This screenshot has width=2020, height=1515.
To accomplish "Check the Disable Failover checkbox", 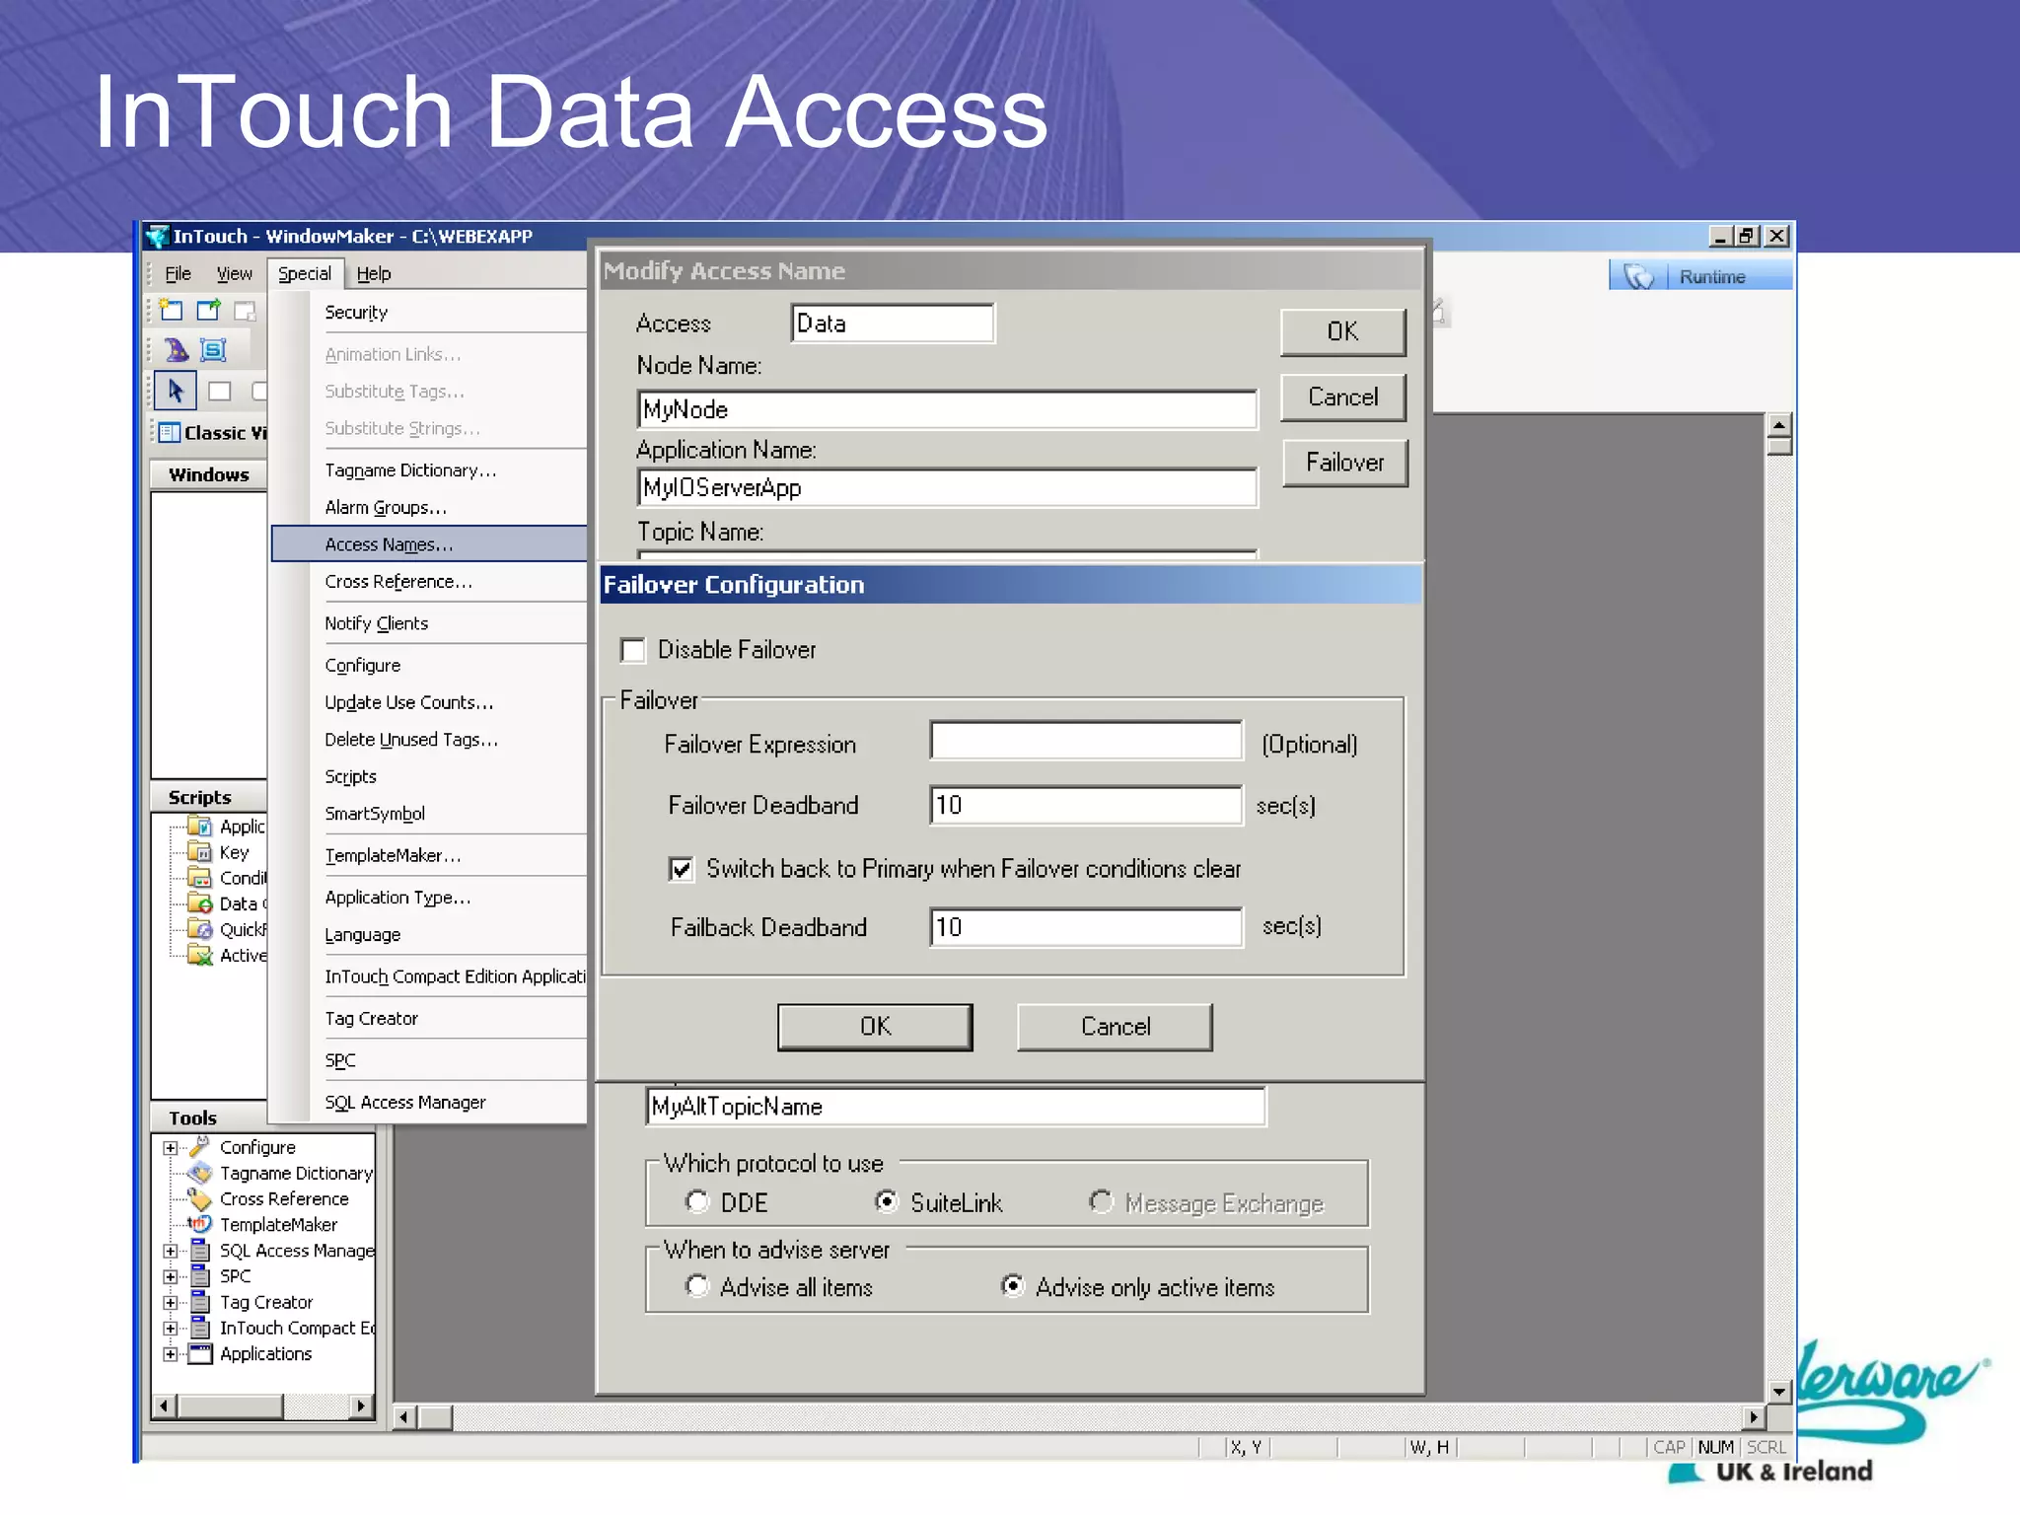I will (632, 650).
